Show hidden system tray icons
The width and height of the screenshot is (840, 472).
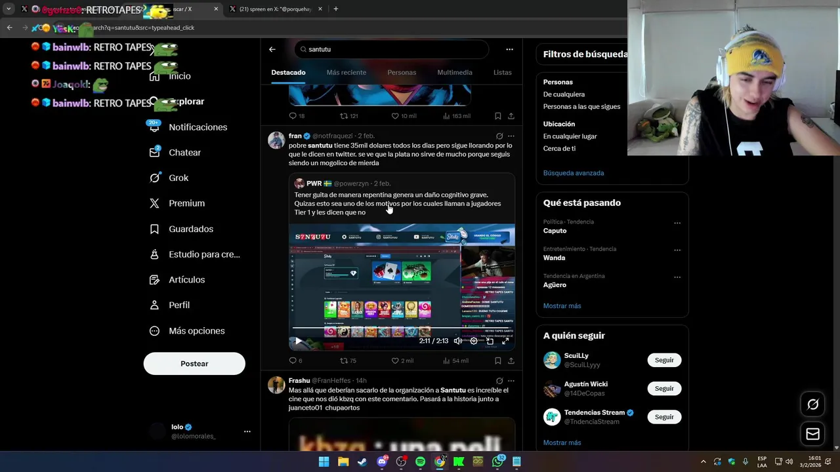[703, 462]
